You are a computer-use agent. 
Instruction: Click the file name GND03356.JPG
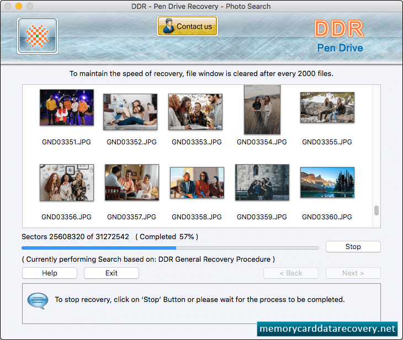(66, 217)
